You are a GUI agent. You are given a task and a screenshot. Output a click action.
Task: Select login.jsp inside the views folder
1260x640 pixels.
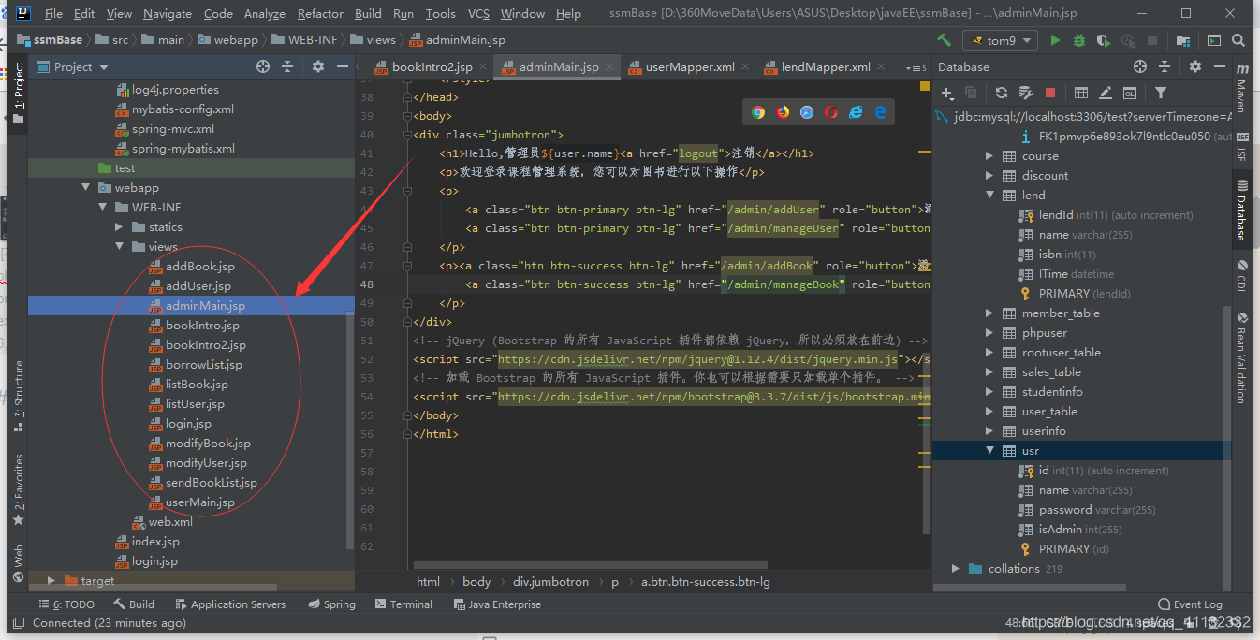click(188, 424)
